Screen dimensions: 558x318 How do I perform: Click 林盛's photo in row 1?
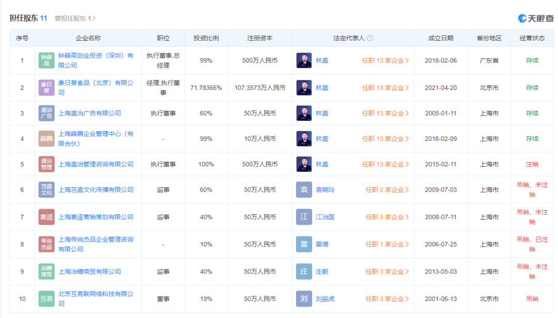pos(304,60)
